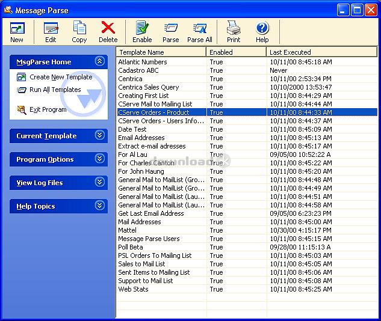Expand the Help Topics section
Screen dimensions: 381x321
pyautogui.click(x=100, y=206)
